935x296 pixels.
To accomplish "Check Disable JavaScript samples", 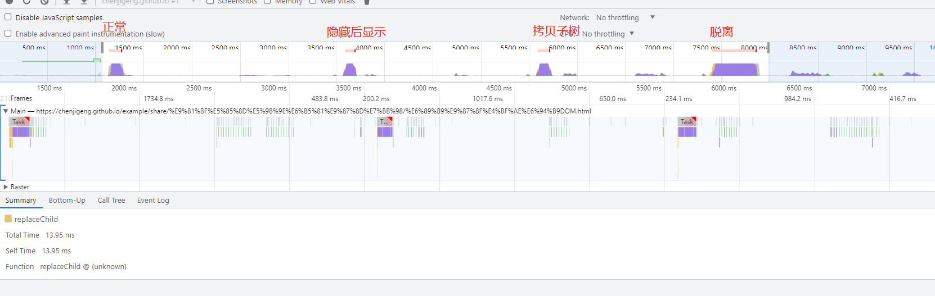I will pyautogui.click(x=8, y=17).
